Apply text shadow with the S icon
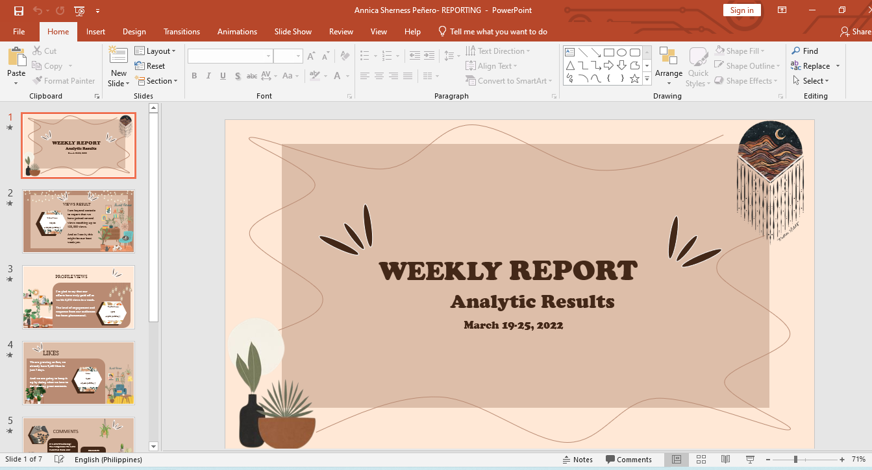 (238, 76)
